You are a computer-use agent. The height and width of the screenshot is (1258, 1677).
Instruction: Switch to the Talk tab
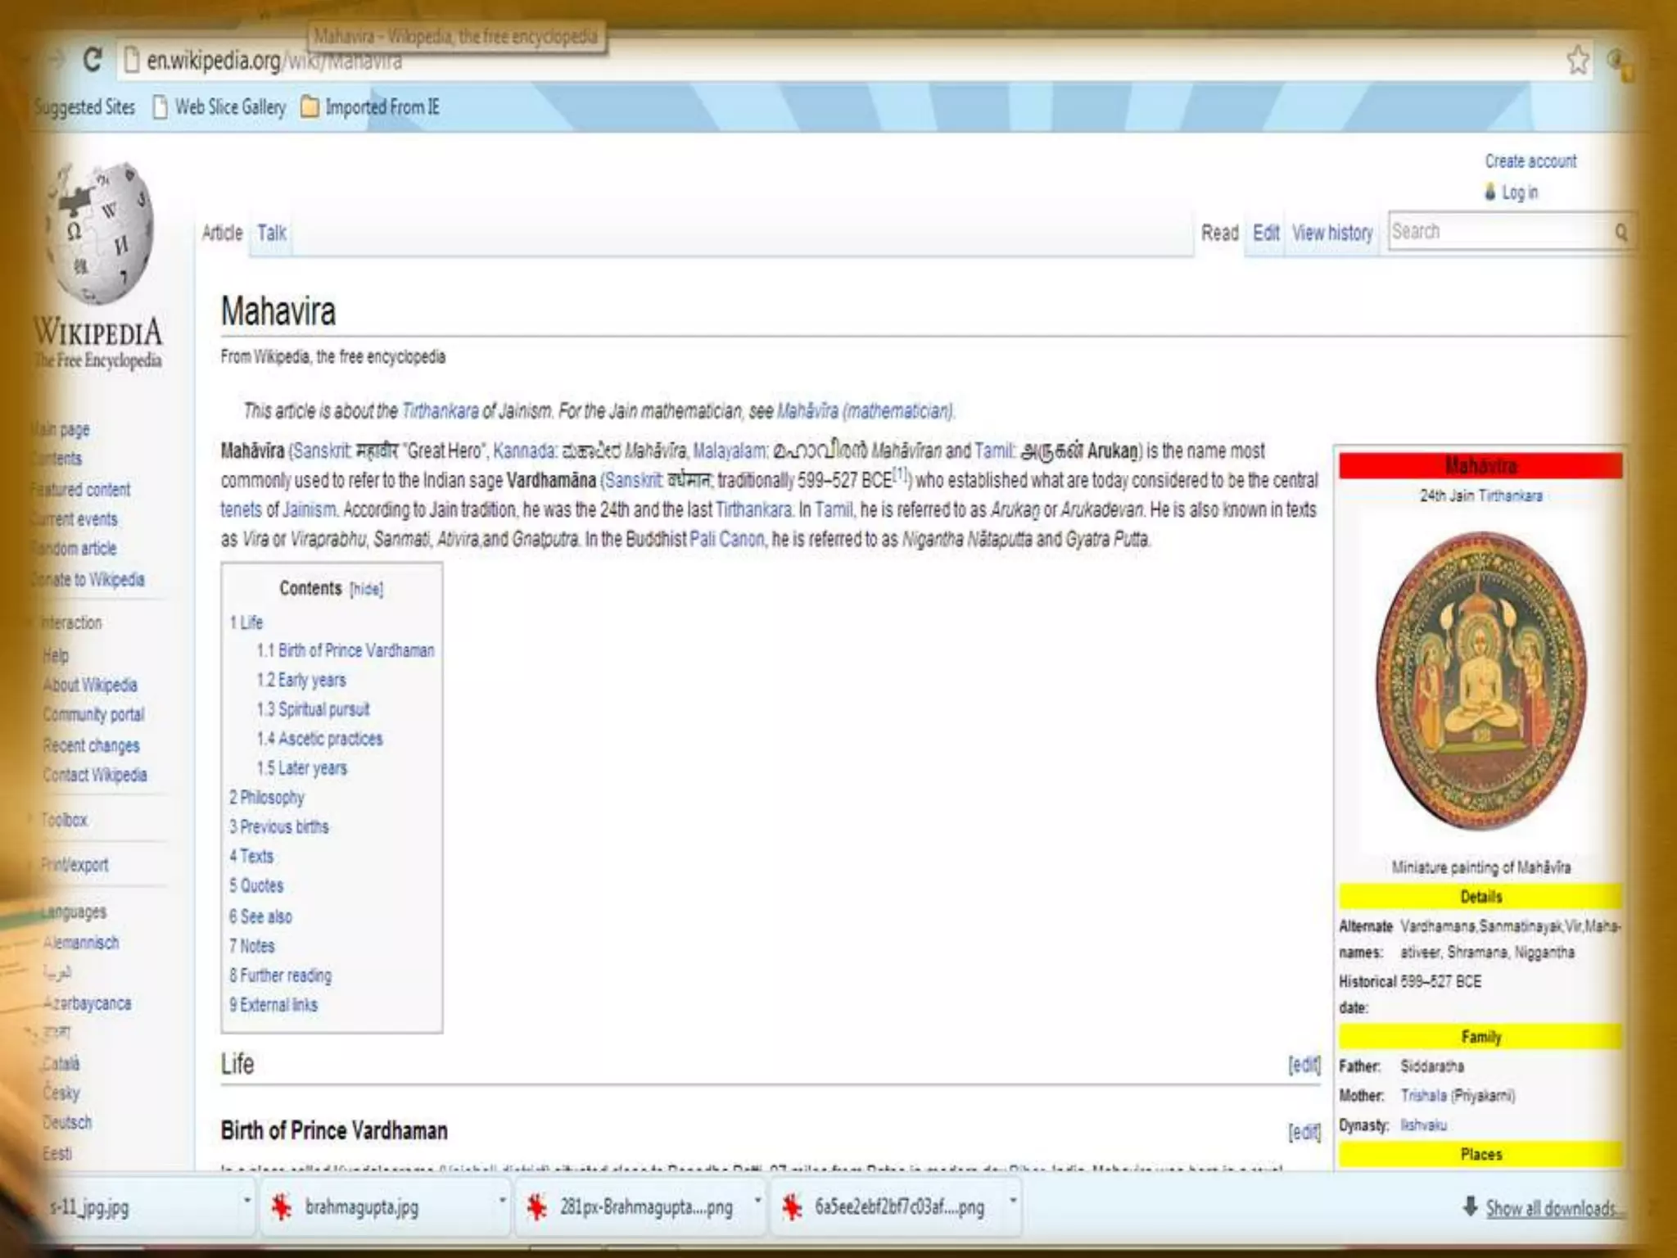click(271, 233)
